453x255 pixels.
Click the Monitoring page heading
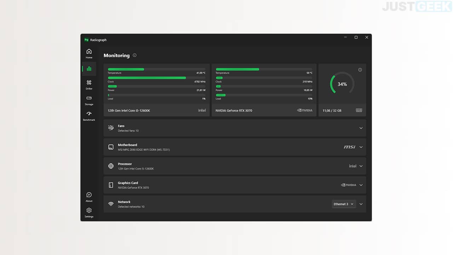[x=116, y=55]
